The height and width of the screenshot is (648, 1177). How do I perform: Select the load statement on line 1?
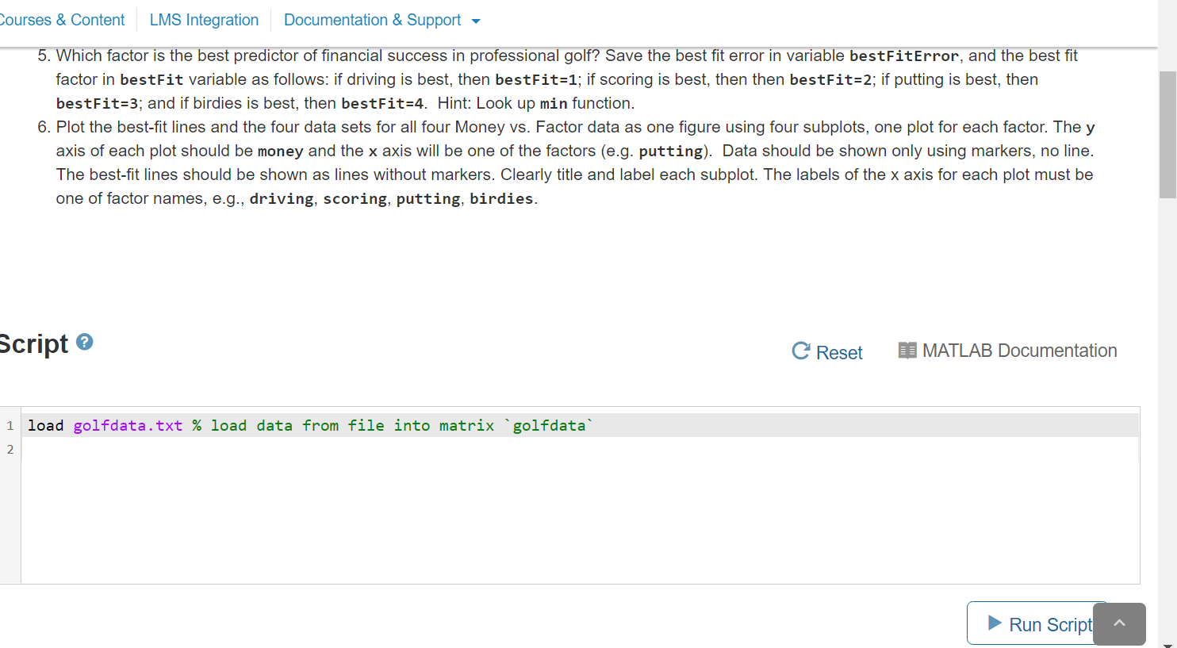(x=45, y=425)
